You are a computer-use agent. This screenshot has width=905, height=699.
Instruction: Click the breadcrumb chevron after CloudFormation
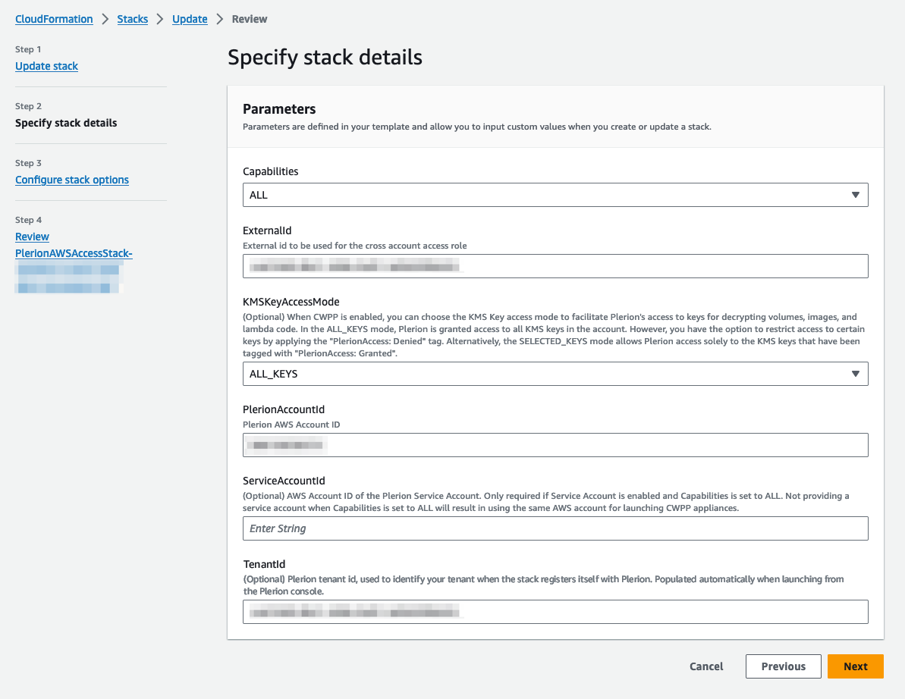[x=105, y=19]
